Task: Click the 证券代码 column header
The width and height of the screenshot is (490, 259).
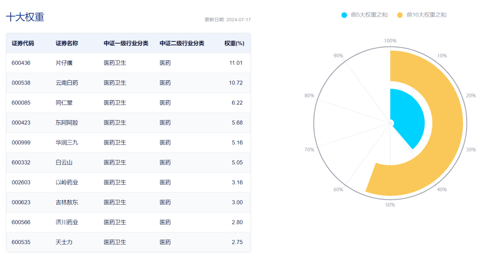Action: click(x=23, y=43)
